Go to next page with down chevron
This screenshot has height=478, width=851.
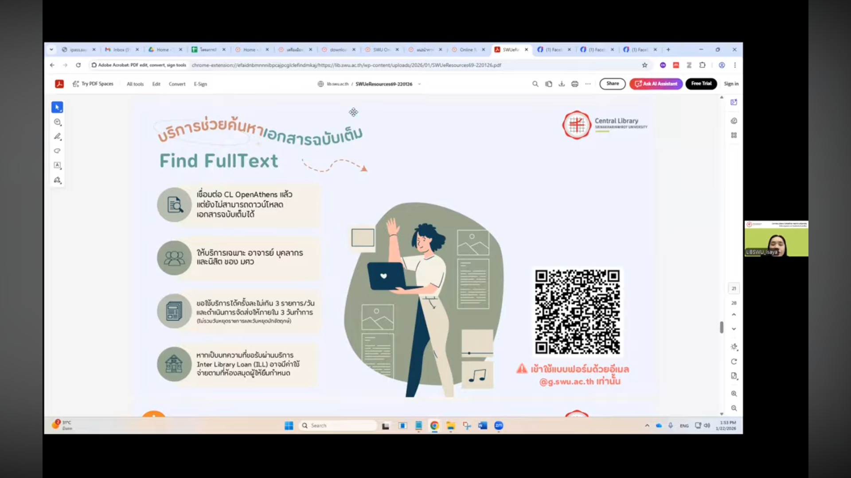tap(734, 329)
